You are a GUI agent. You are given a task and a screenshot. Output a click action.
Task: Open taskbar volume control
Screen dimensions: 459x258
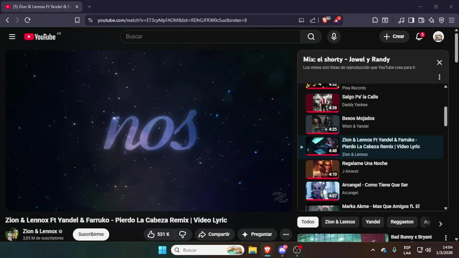[428, 250]
